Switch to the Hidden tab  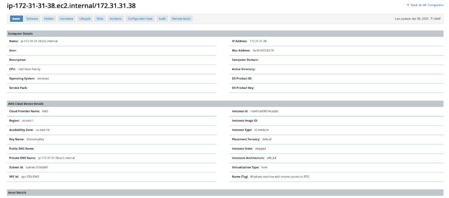(49, 19)
